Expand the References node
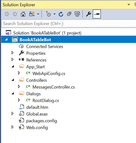This screenshot has height=143, width=136. (12, 59)
